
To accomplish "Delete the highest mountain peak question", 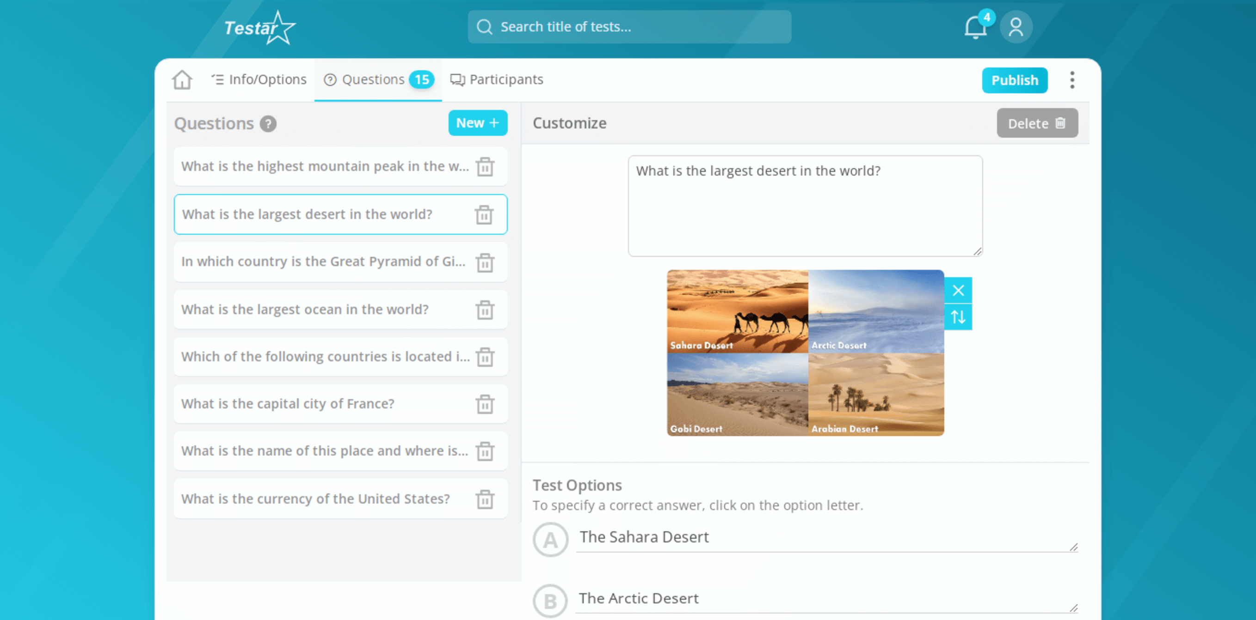I will [485, 167].
